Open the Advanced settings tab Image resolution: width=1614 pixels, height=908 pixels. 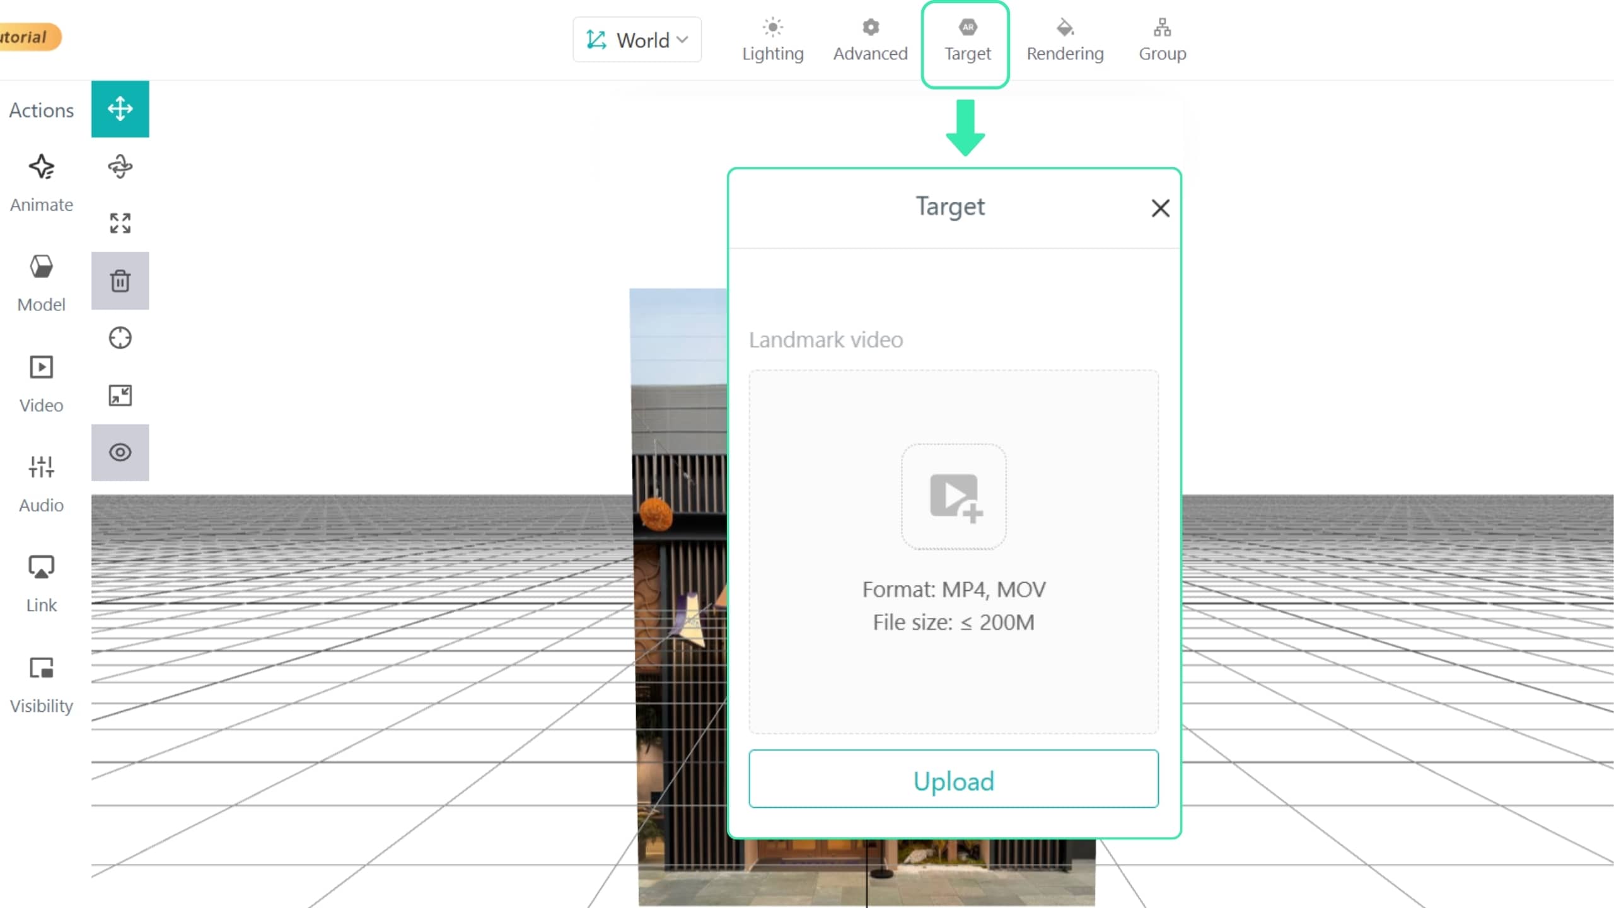871,40
